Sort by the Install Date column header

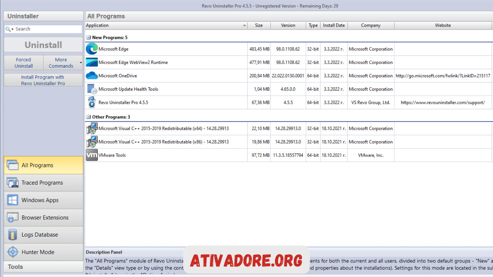334,25
